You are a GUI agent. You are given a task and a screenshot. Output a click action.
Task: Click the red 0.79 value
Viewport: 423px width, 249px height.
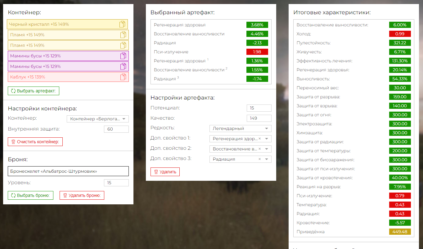point(400,196)
